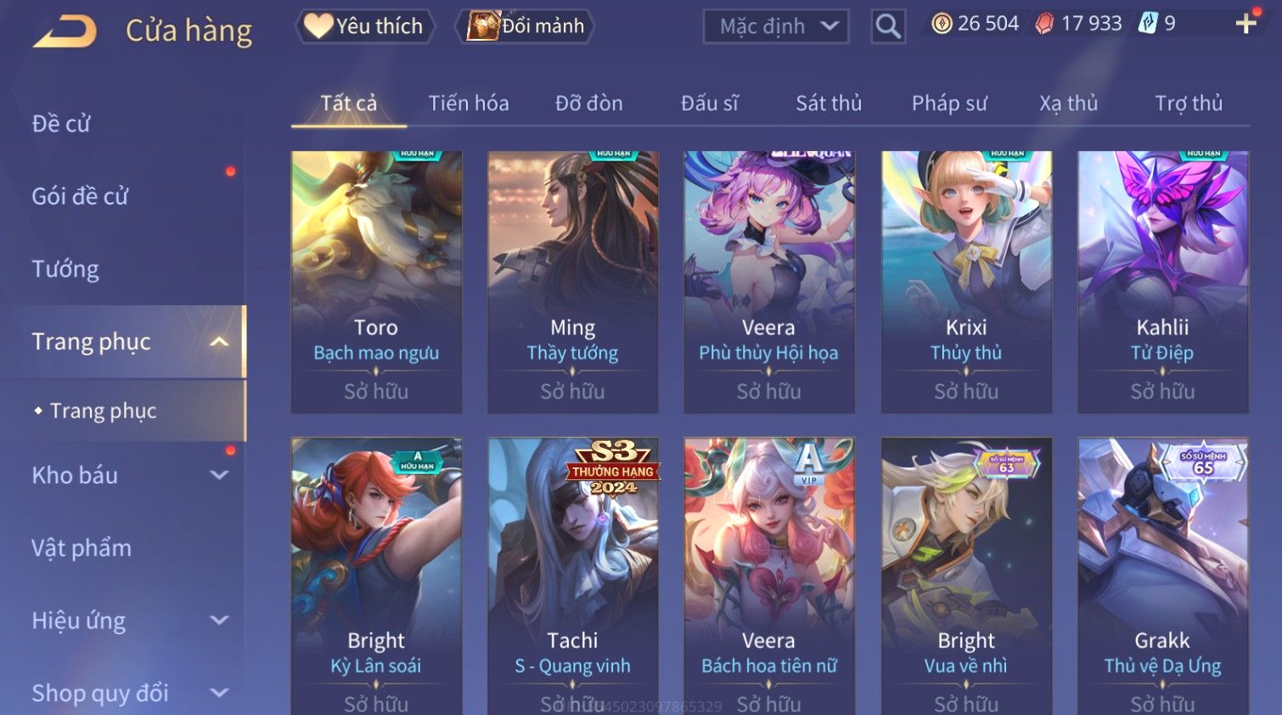The image size is (1282, 715).
Task: Click the gold coin balance icon
Action: [942, 24]
